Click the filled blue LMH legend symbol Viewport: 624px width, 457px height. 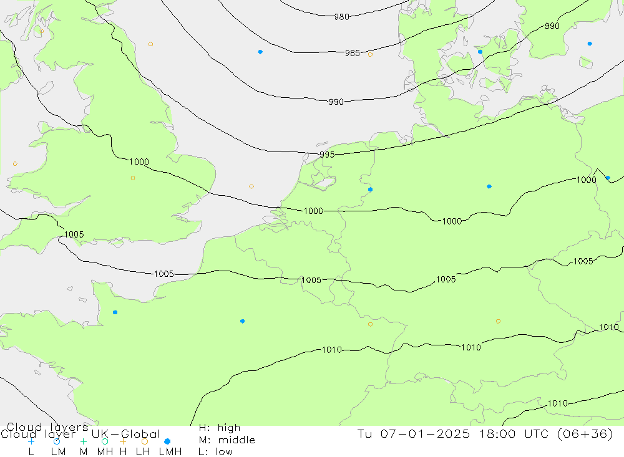pos(167,441)
